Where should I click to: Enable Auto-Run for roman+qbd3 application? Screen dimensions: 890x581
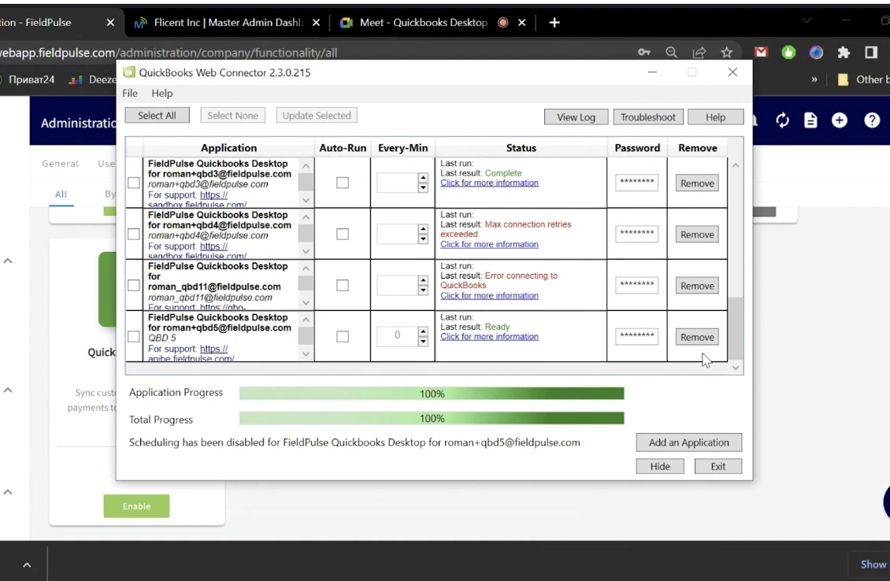click(343, 183)
